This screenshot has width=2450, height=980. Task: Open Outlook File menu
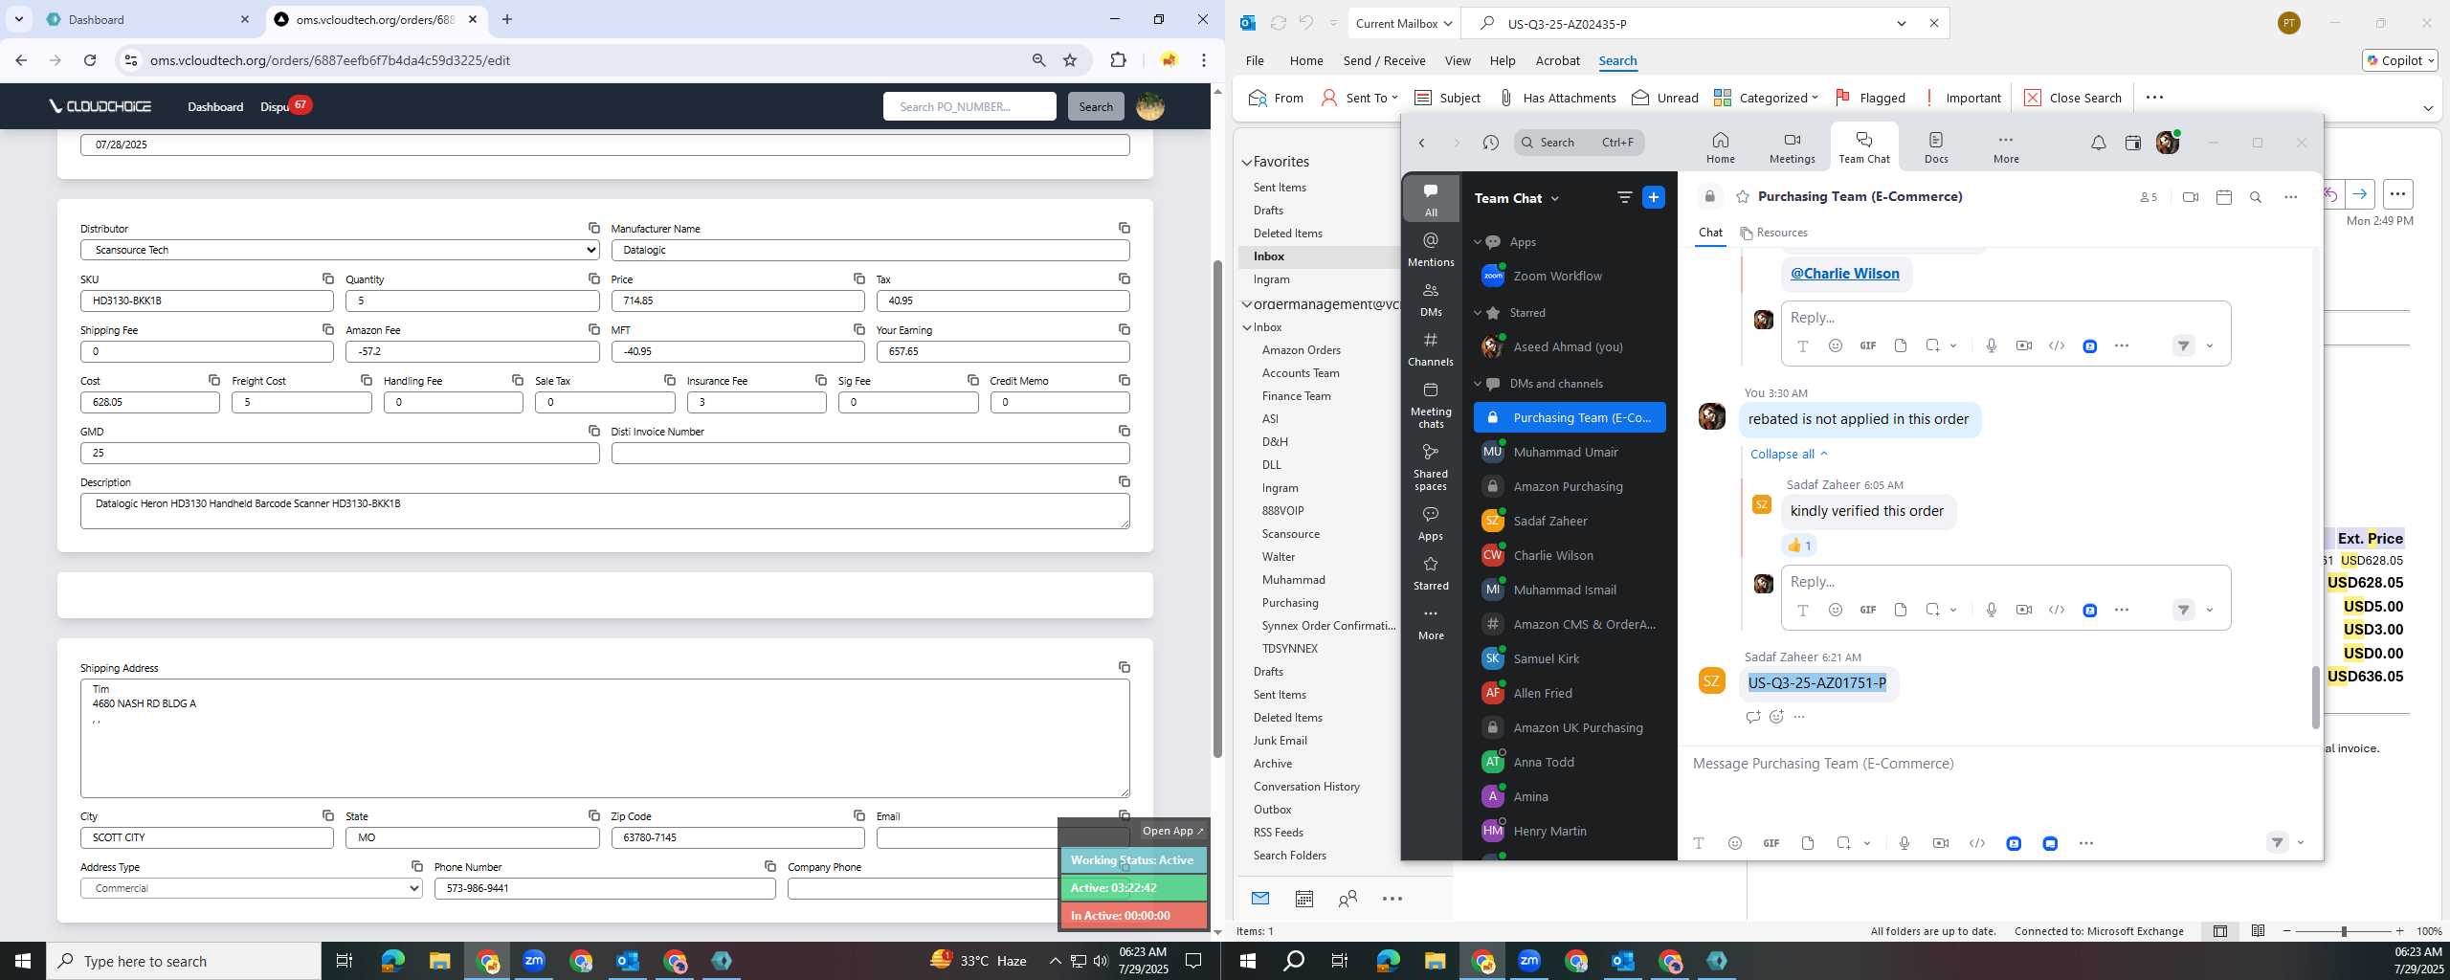pos(1254,60)
